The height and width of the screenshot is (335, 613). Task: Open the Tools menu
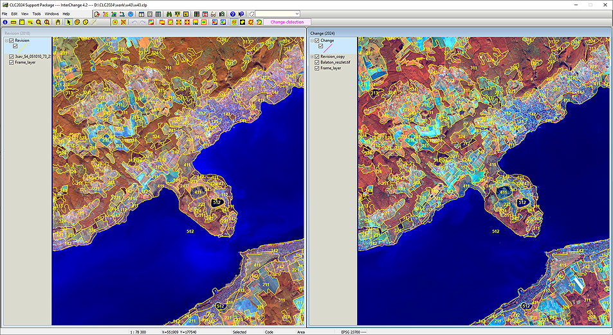point(37,13)
